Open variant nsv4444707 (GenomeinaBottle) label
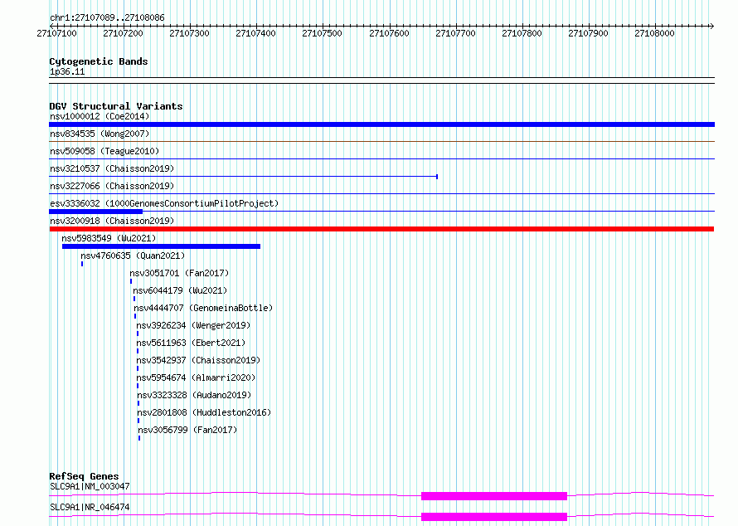The image size is (738, 526). pos(203,308)
